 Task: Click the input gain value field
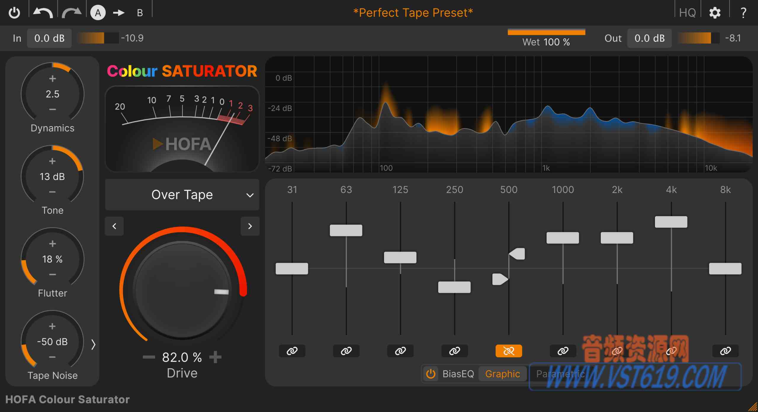pyautogui.click(x=49, y=38)
